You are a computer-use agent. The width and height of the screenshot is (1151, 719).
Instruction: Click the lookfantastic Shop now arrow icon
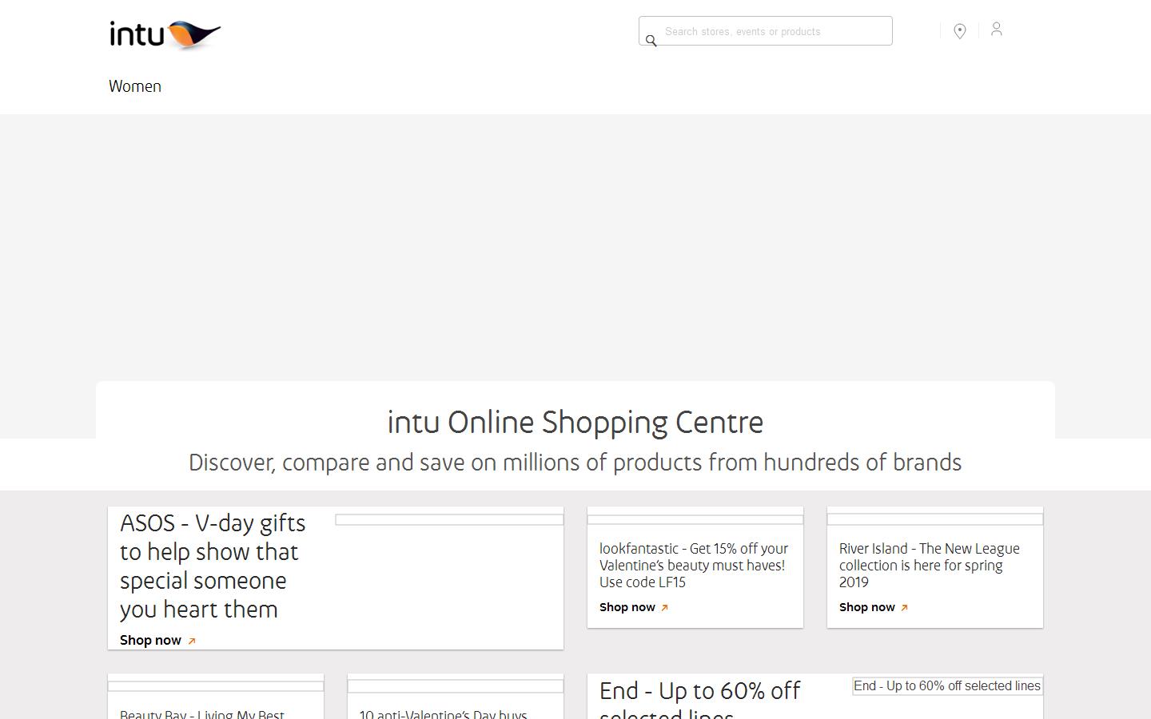pos(666,608)
